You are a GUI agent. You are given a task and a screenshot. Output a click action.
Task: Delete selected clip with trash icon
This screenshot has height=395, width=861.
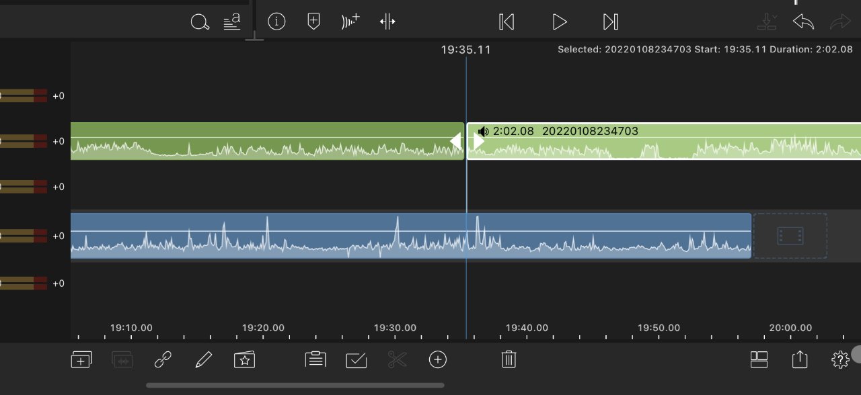tap(509, 359)
